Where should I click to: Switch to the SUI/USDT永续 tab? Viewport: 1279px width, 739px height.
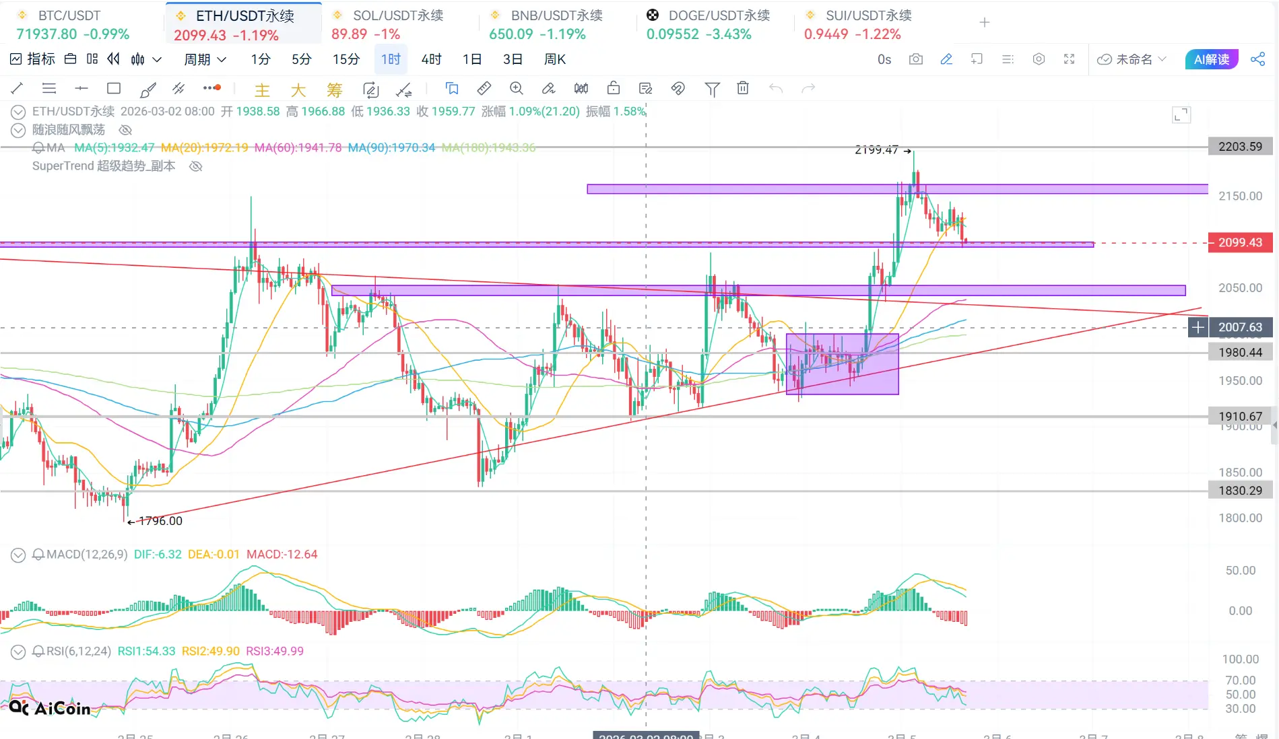point(872,24)
